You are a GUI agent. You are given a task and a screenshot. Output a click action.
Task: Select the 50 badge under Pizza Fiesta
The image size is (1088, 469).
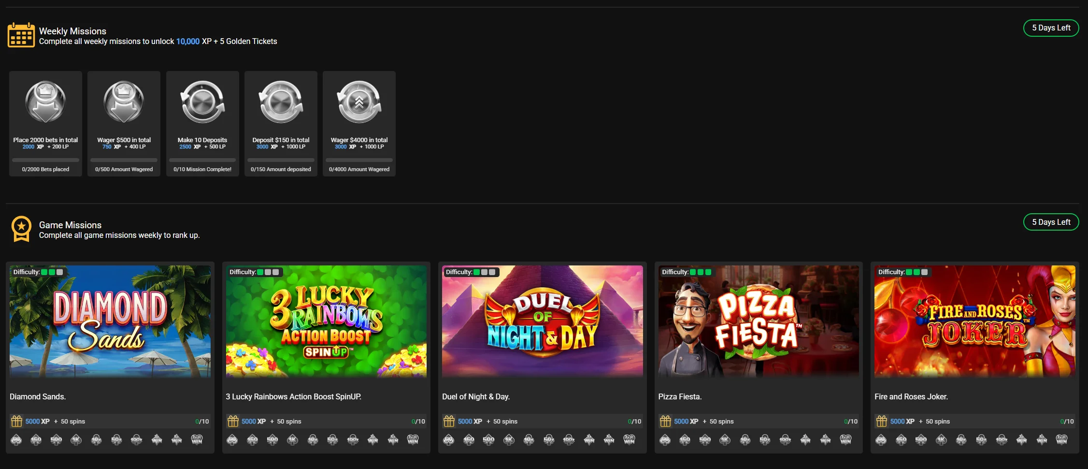tap(665, 440)
